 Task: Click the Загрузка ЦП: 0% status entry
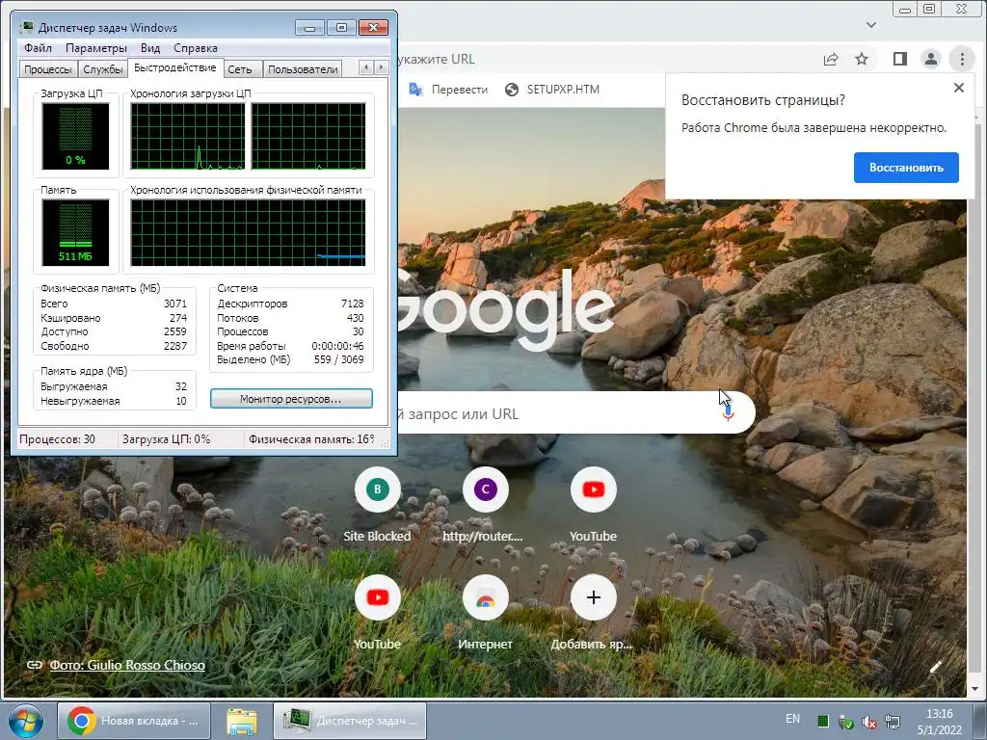click(x=166, y=439)
